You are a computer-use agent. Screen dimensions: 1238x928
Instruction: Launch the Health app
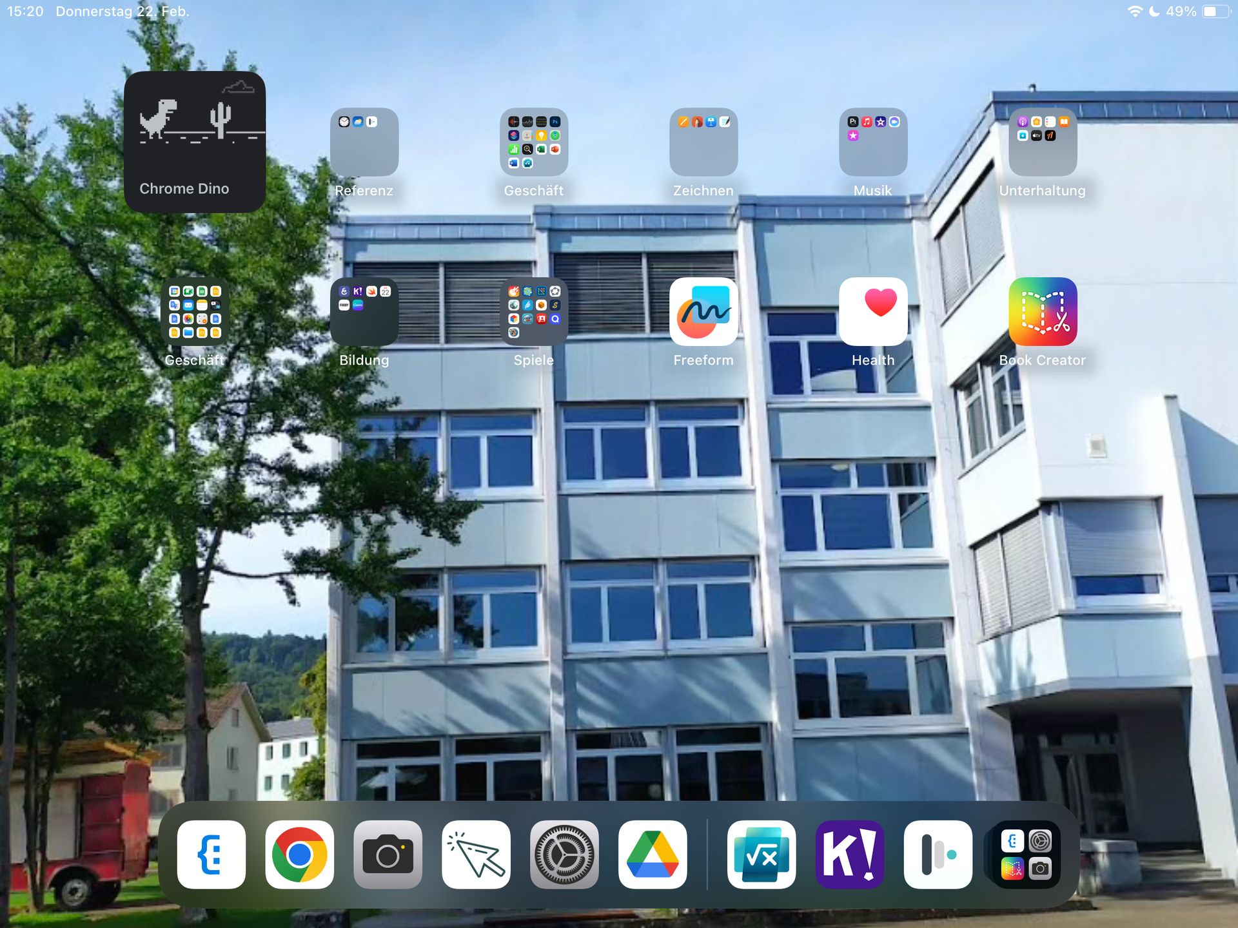(872, 312)
